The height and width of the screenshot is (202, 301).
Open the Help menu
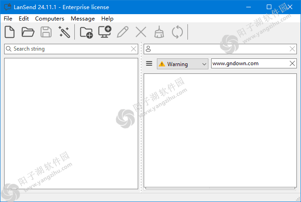pos(107,19)
